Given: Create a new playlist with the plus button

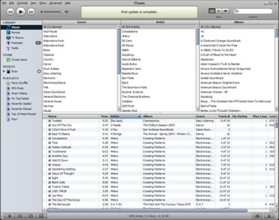Looking at the screenshot, I should click(10, 216).
